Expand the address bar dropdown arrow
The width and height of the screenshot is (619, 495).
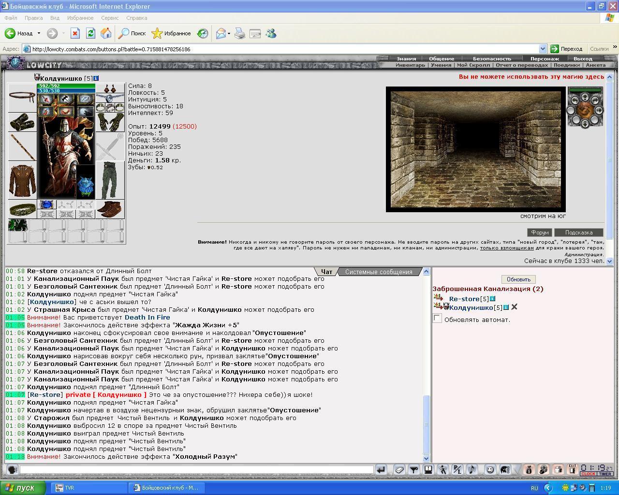pos(543,49)
